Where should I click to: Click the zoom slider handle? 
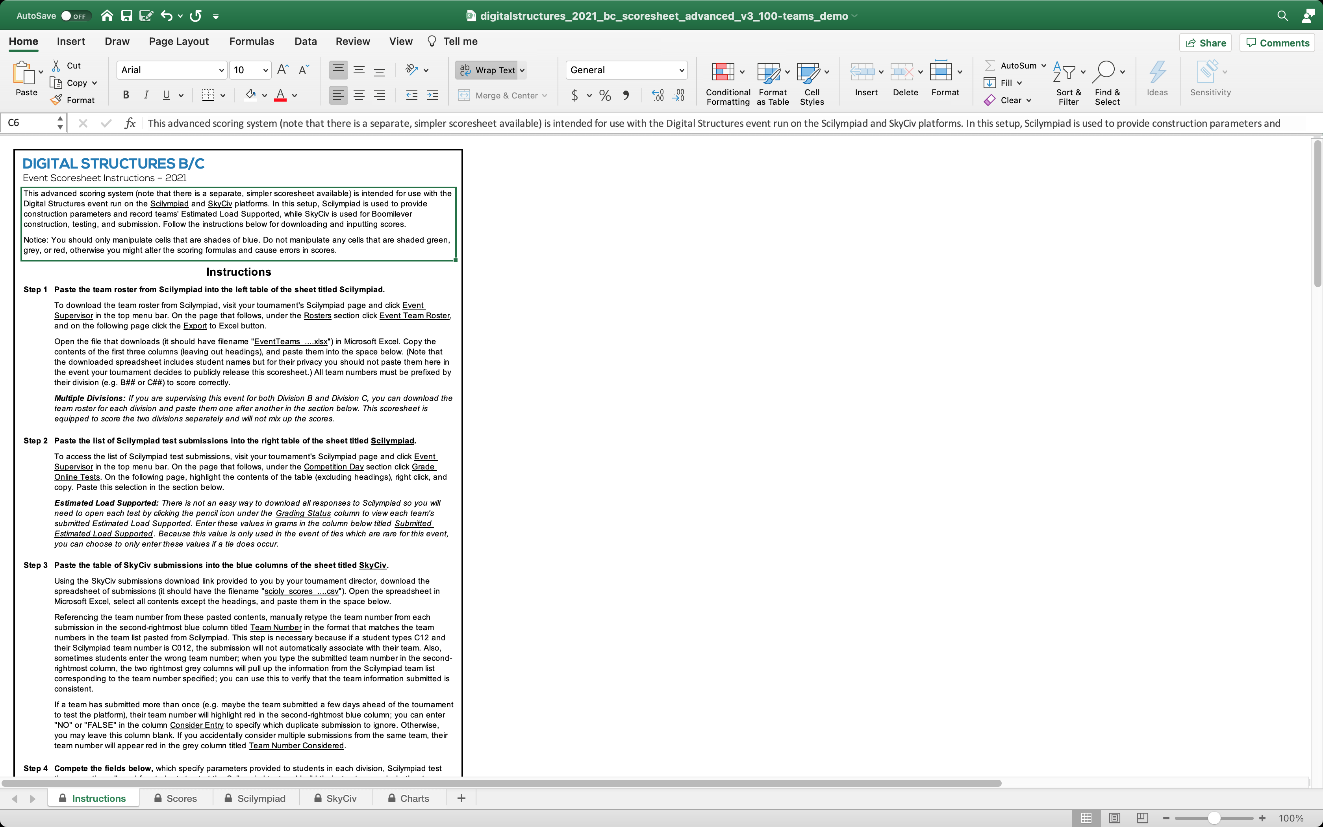[x=1214, y=818]
